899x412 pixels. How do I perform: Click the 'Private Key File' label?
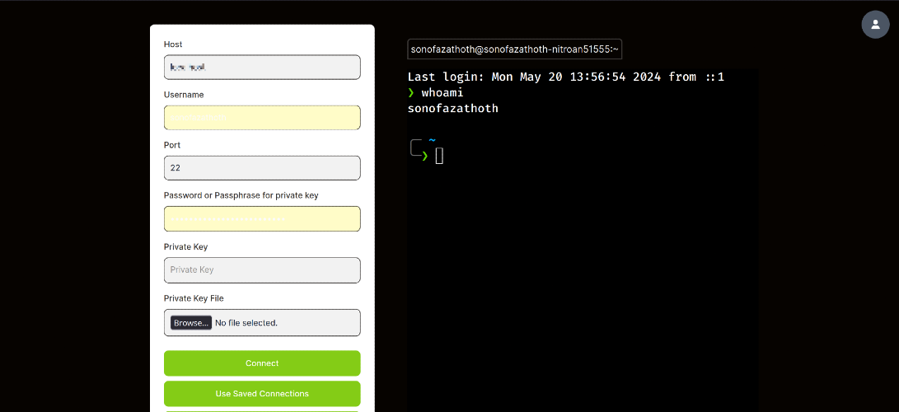pyautogui.click(x=194, y=298)
